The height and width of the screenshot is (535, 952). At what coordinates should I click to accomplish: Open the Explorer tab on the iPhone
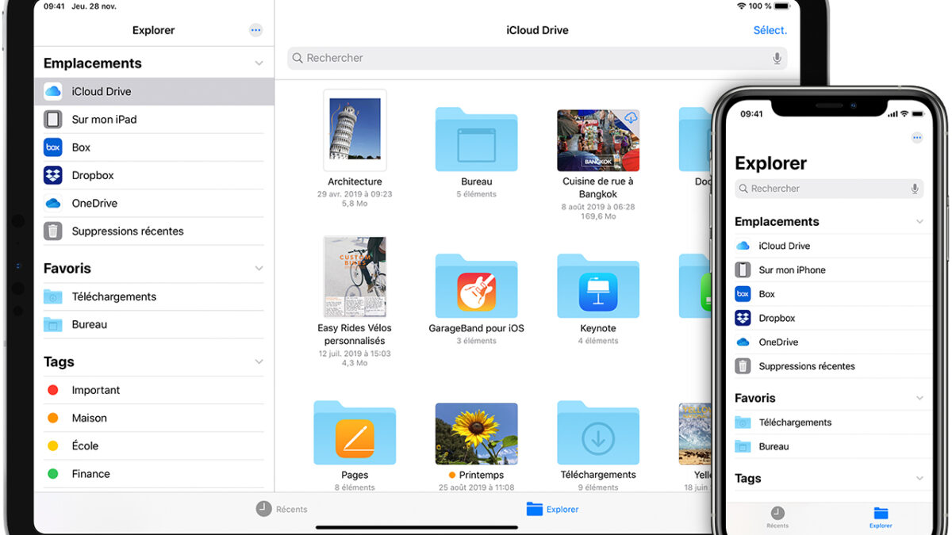(880, 517)
